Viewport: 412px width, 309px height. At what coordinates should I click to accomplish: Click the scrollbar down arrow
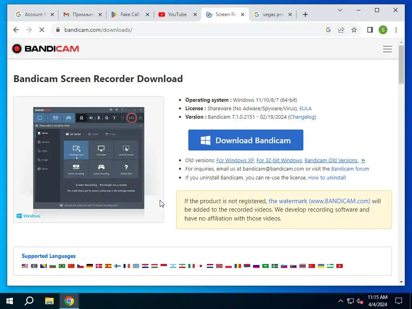[401, 282]
